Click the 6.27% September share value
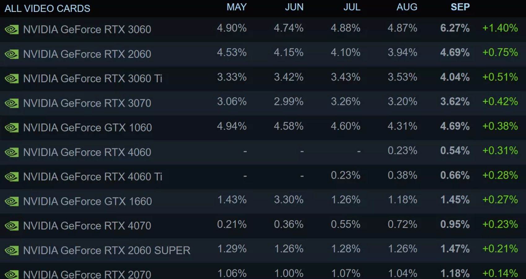The width and height of the screenshot is (526, 279). (x=455, y=28)
